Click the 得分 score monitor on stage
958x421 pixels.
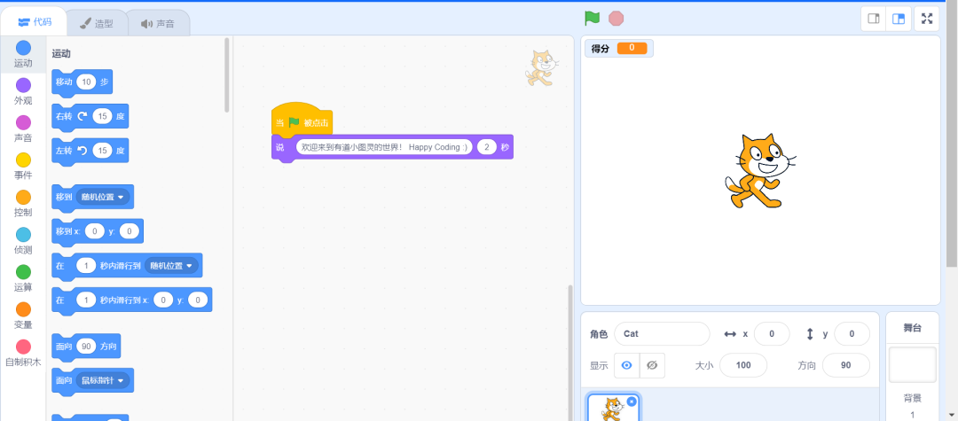pyautogui.click(x=619, y=48)
